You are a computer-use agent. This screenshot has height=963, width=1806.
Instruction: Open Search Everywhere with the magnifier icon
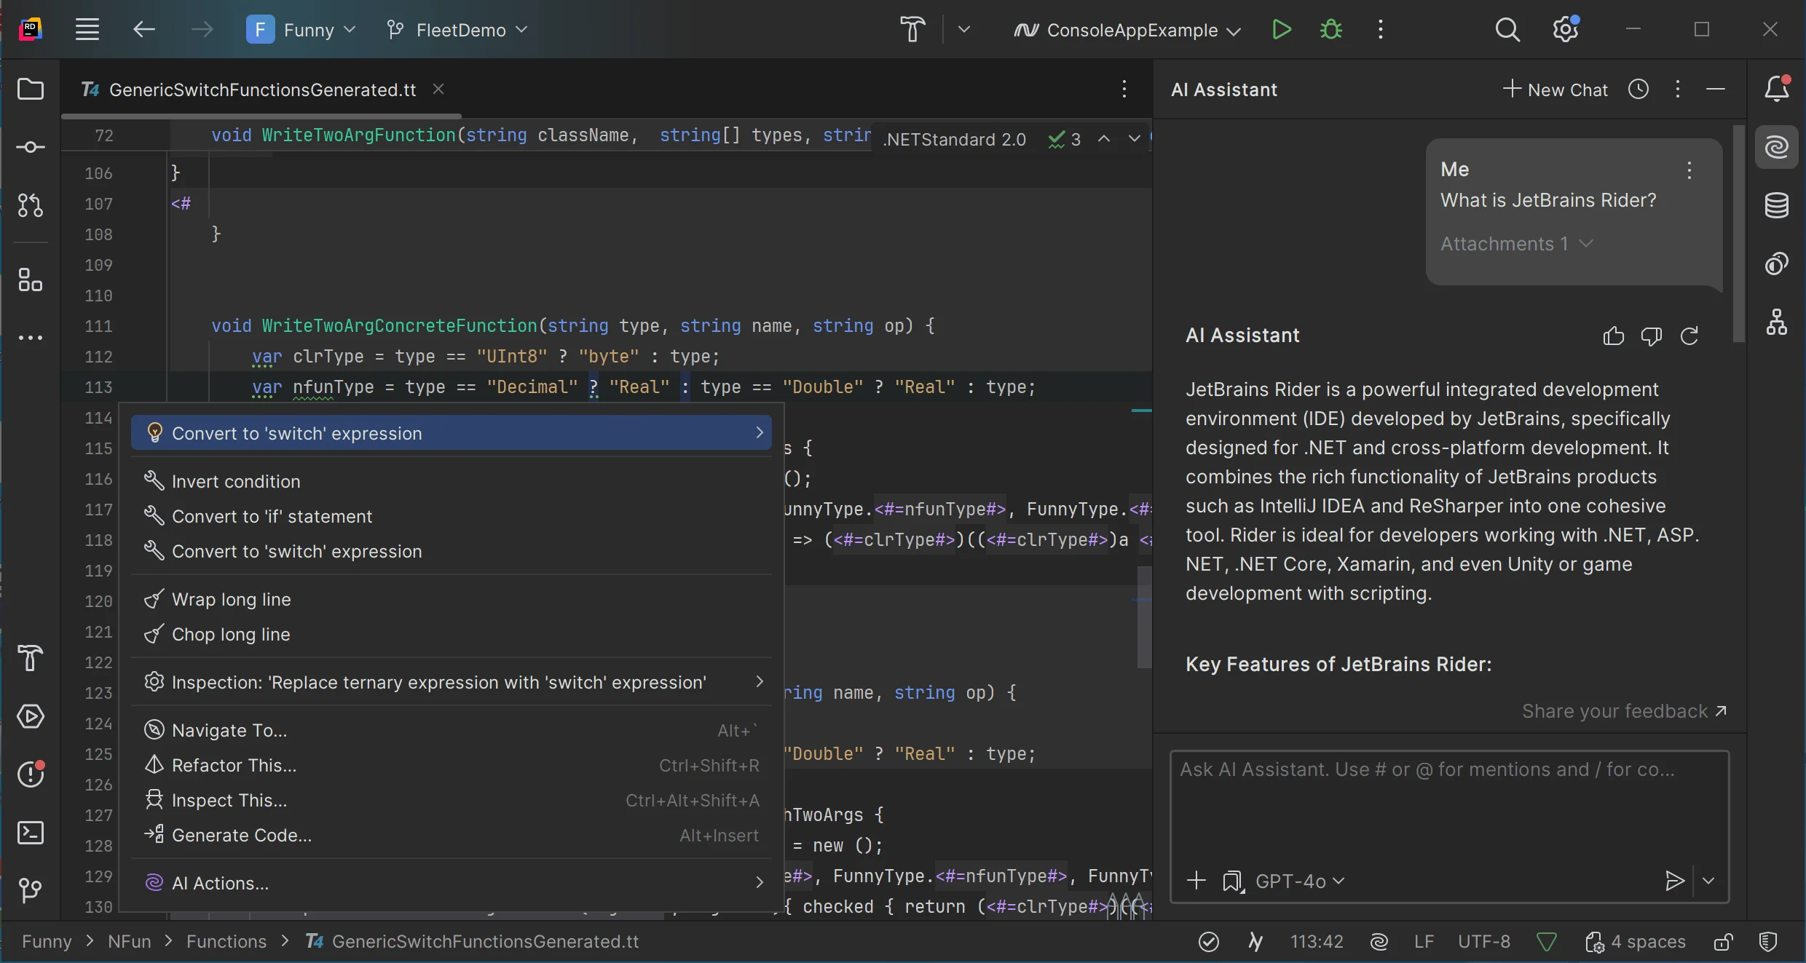click(x=1507, y=29)
